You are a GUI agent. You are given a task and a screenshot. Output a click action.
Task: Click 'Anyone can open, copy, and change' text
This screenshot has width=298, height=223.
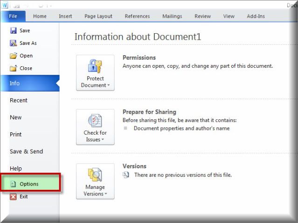[x=198, y=66]
